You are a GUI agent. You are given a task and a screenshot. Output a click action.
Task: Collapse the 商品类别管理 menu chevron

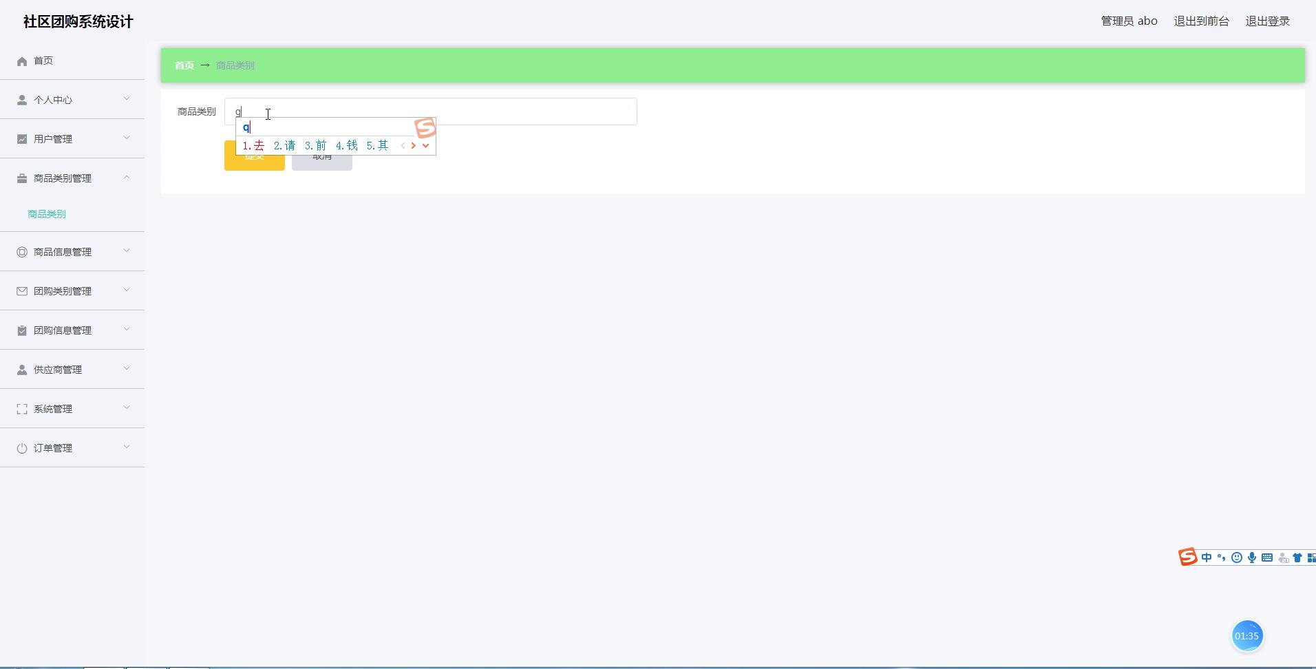[127, 178]
